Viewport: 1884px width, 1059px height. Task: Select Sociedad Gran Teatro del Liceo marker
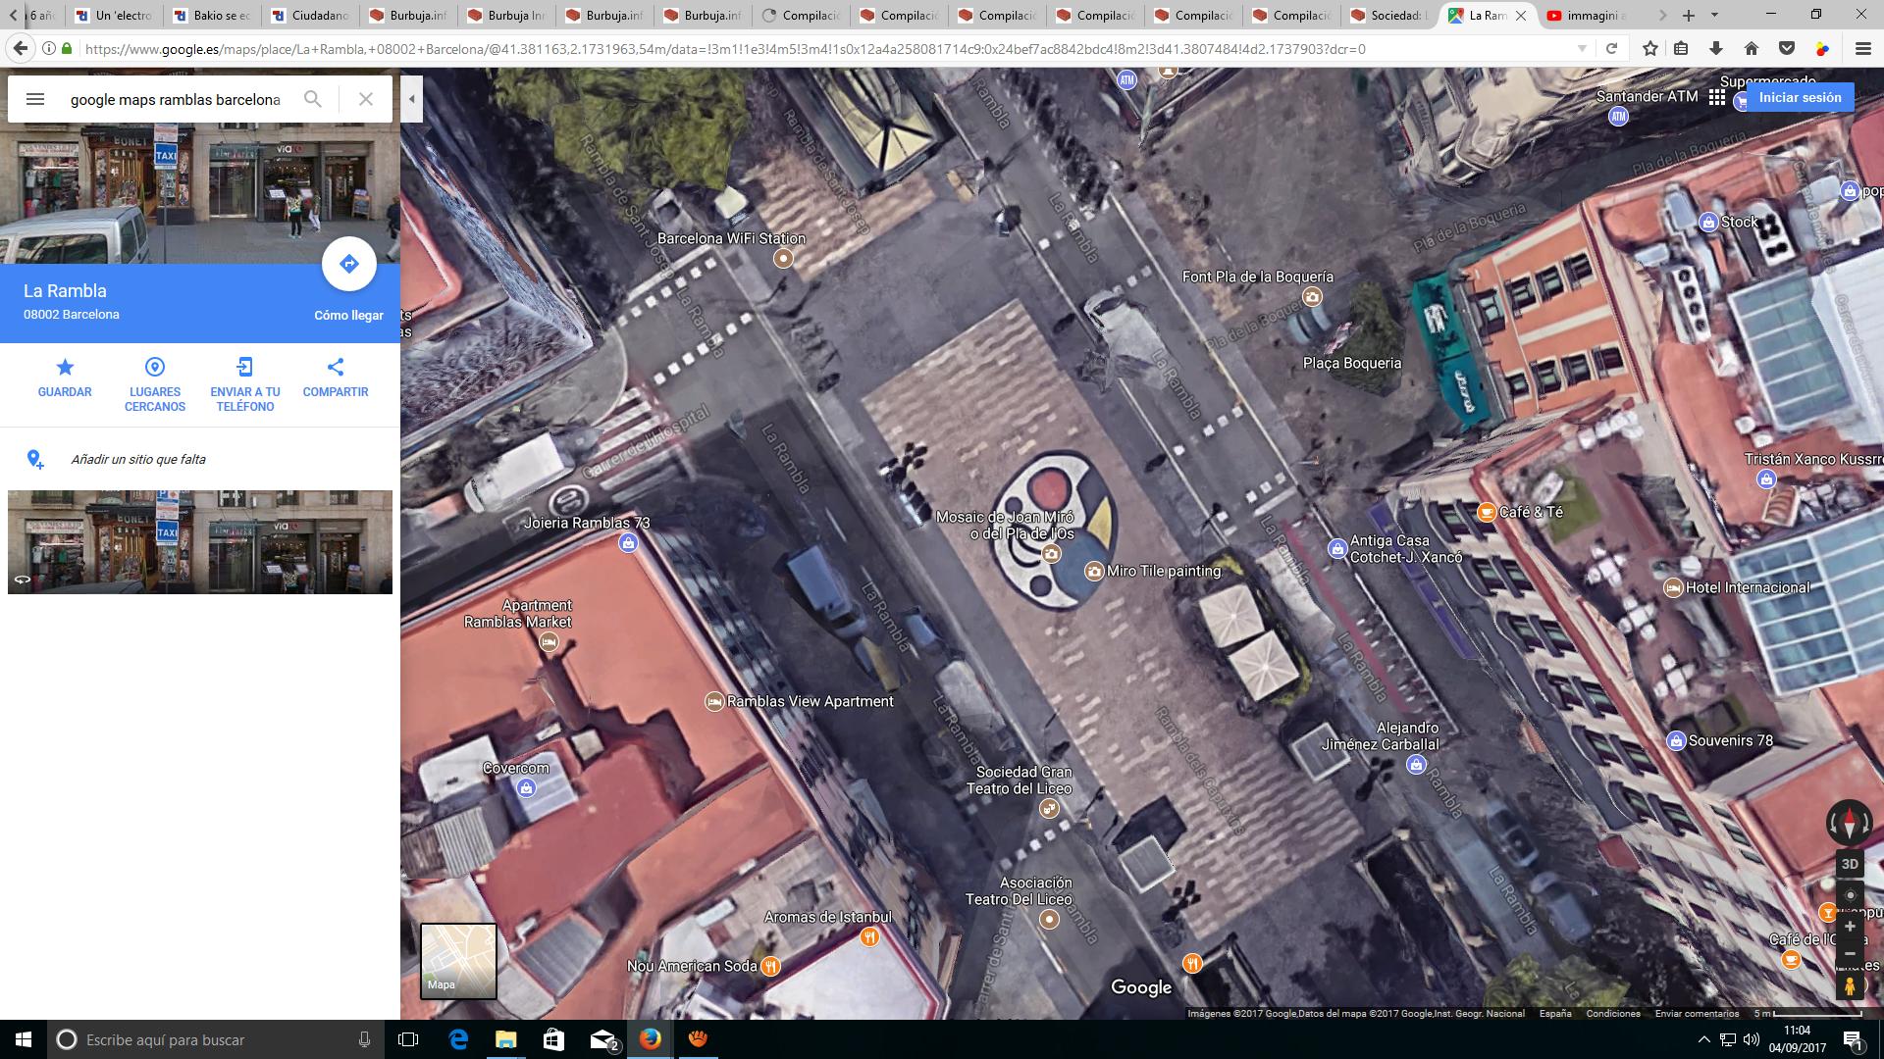(x=1050, y=809)
